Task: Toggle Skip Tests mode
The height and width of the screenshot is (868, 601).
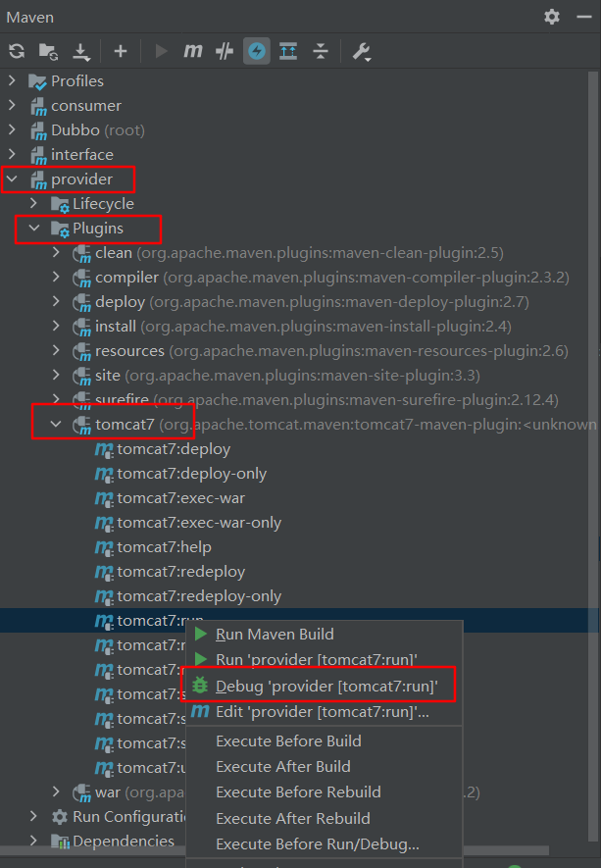Action: pos(225,51)
